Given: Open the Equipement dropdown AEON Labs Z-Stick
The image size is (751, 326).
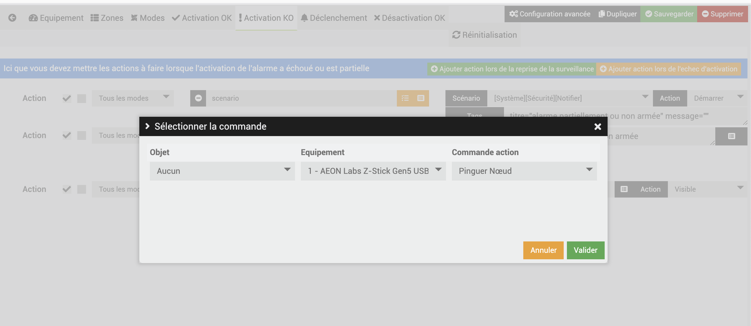Looking at the screenshot, I should pyautogui.click(x=373, y=171).
